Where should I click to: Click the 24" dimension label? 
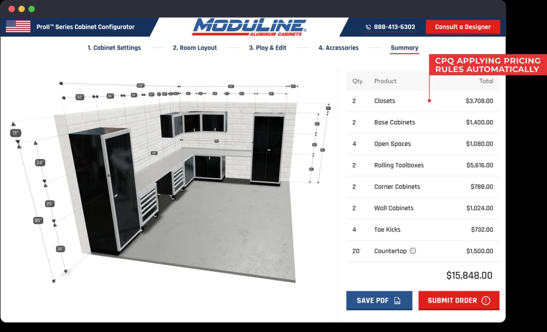40,162
